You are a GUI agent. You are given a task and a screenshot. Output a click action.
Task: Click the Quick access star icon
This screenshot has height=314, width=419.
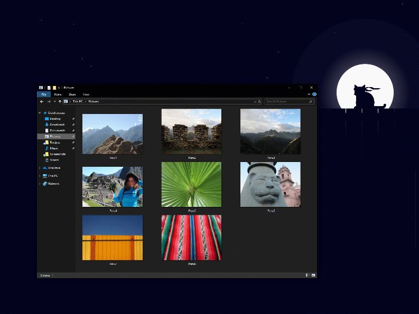point(45,113)
